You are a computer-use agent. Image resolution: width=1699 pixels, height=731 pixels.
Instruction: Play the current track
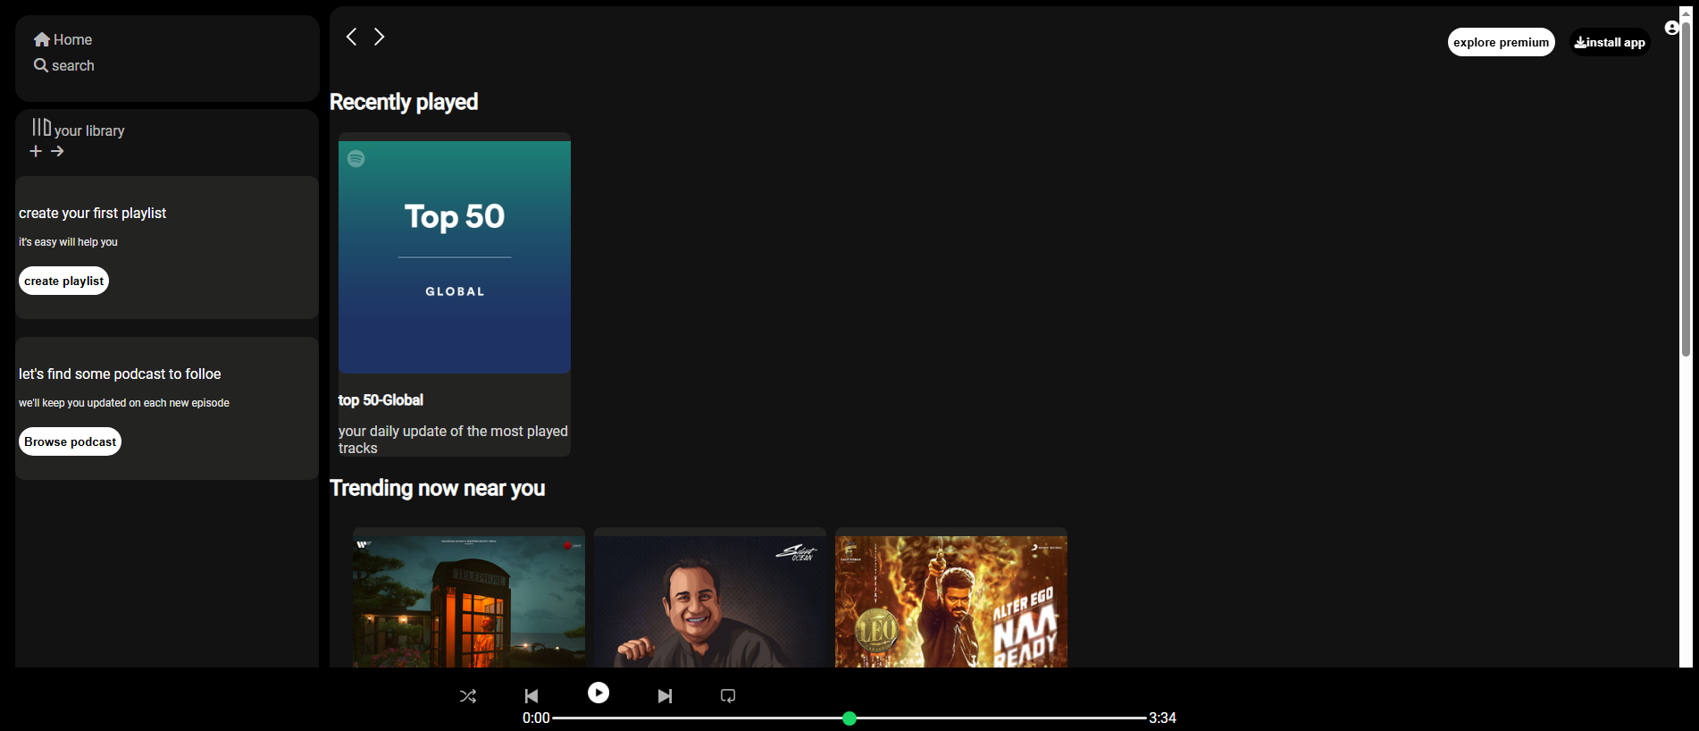598,693
